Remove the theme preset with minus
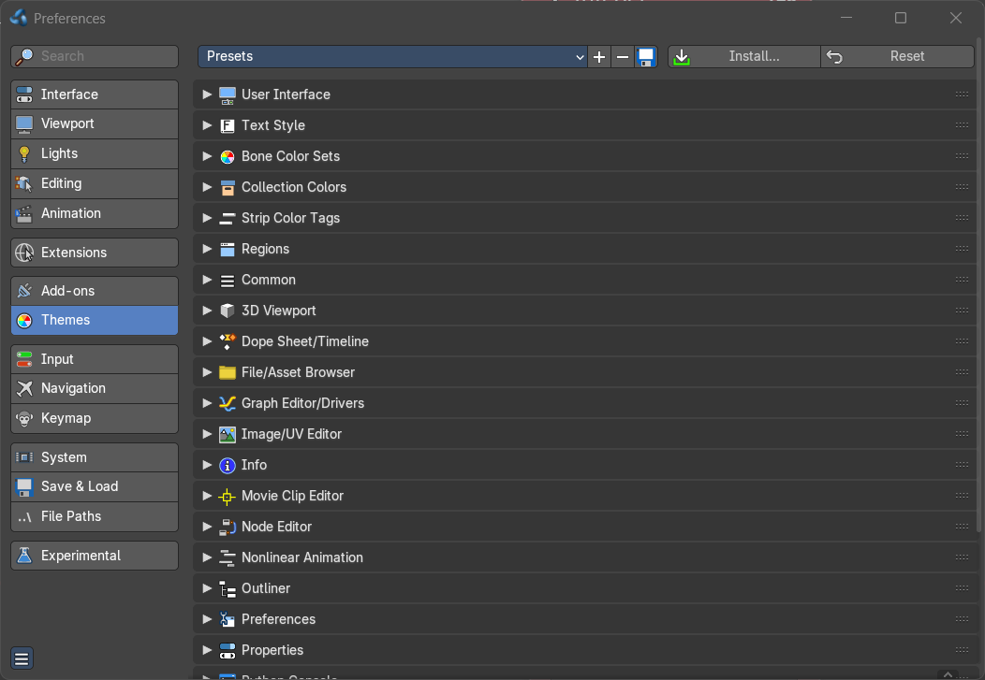This screenshot has width=985, height=680. tap(623, 56)
